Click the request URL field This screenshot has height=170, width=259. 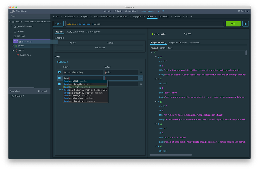(x=145, y=24)
